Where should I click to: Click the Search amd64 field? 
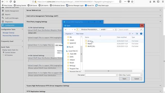pos(130,30)
